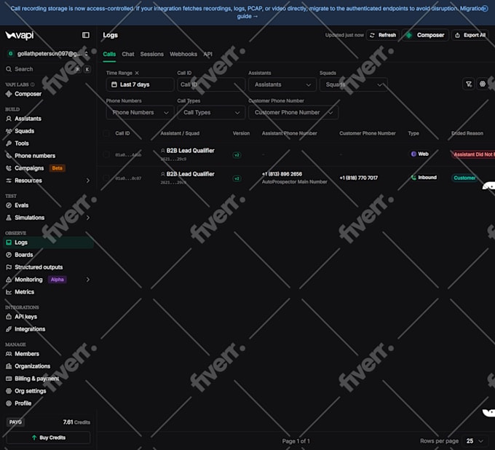495x450 pixels.
Task: Open Campaigns Beta section
Action: click(36, 168)
